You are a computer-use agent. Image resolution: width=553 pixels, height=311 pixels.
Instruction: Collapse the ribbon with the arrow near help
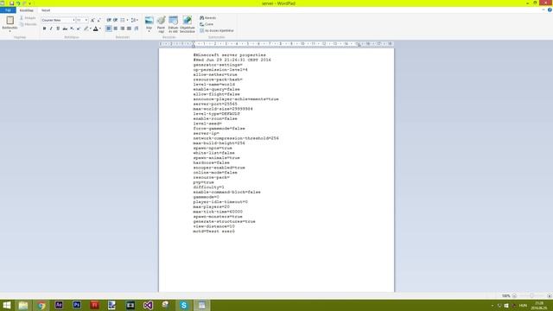(543, 10)
